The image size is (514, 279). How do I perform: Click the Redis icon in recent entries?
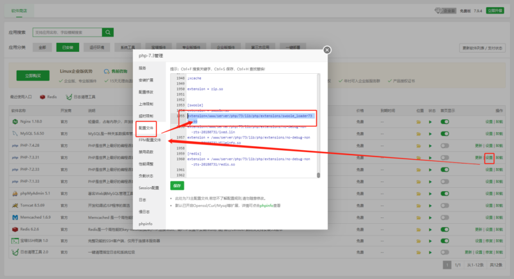click(x=43, y=97)
